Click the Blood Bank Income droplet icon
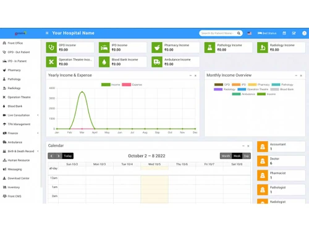The image size is (309, 232). coord(104,62)
